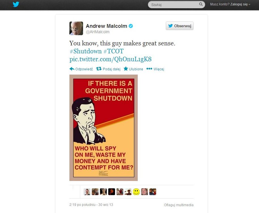Open the #TCOT hashtag link

tap(113, 51)
